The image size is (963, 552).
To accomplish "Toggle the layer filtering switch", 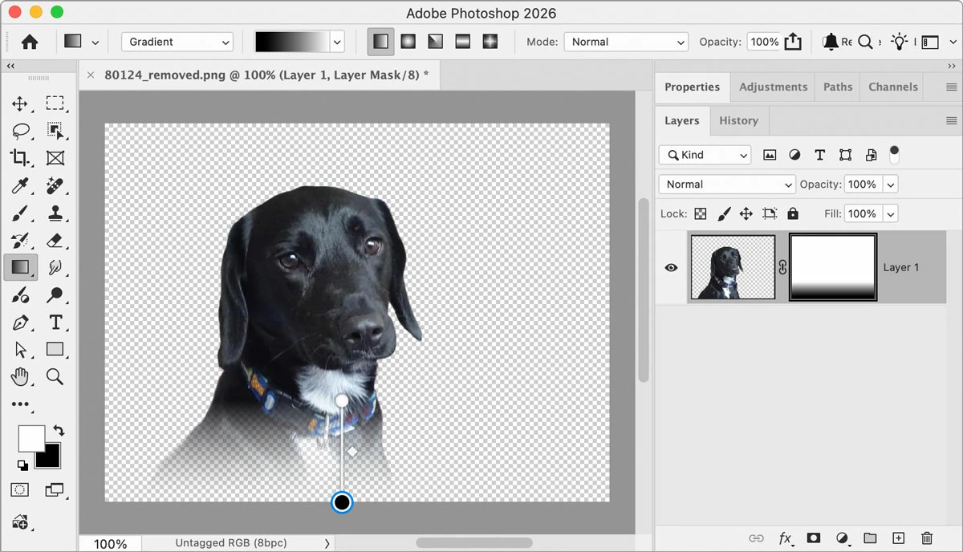I will point(894,154).
